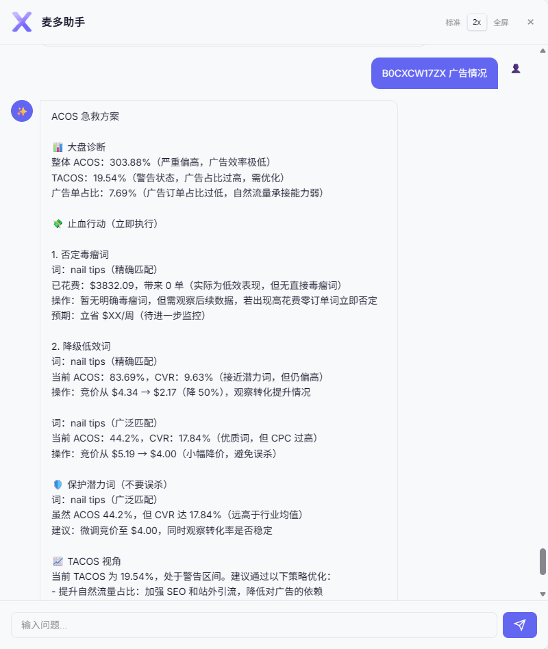This screenshot has height=649, width=548.
Task: Click the pill emoji beside 止血行动
Action: 57,223
